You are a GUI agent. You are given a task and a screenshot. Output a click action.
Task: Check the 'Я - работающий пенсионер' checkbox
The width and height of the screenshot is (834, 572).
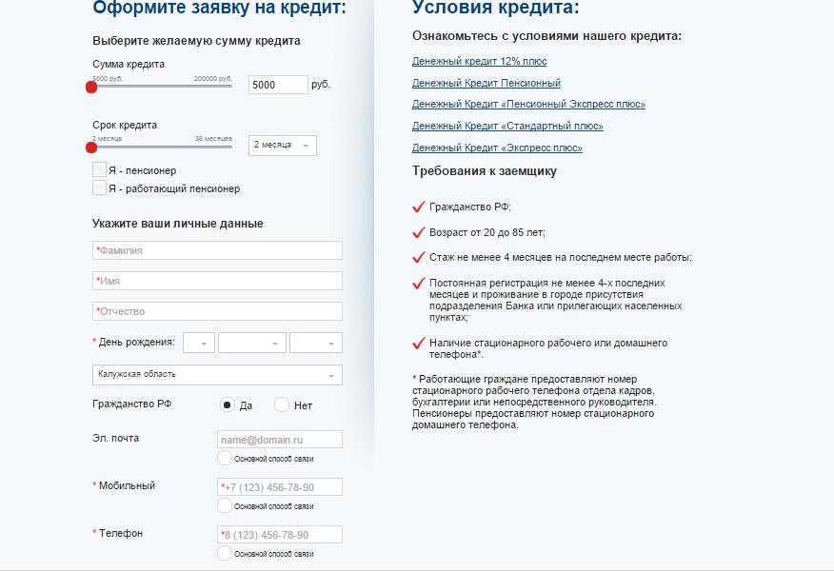tap(99, 187)
